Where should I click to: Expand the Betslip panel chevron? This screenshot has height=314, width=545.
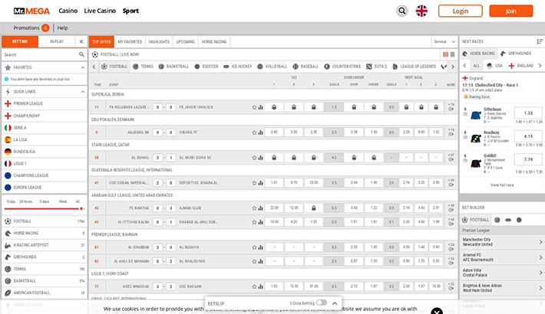(335, 303)
